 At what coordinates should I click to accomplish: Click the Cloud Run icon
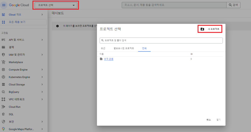pyautogui.click(x=3, y=107)
